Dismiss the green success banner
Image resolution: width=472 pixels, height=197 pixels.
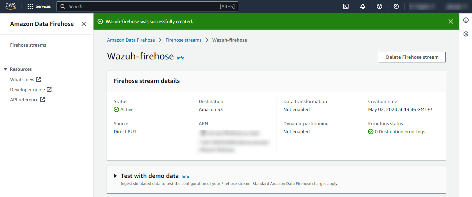coord(451,21)
